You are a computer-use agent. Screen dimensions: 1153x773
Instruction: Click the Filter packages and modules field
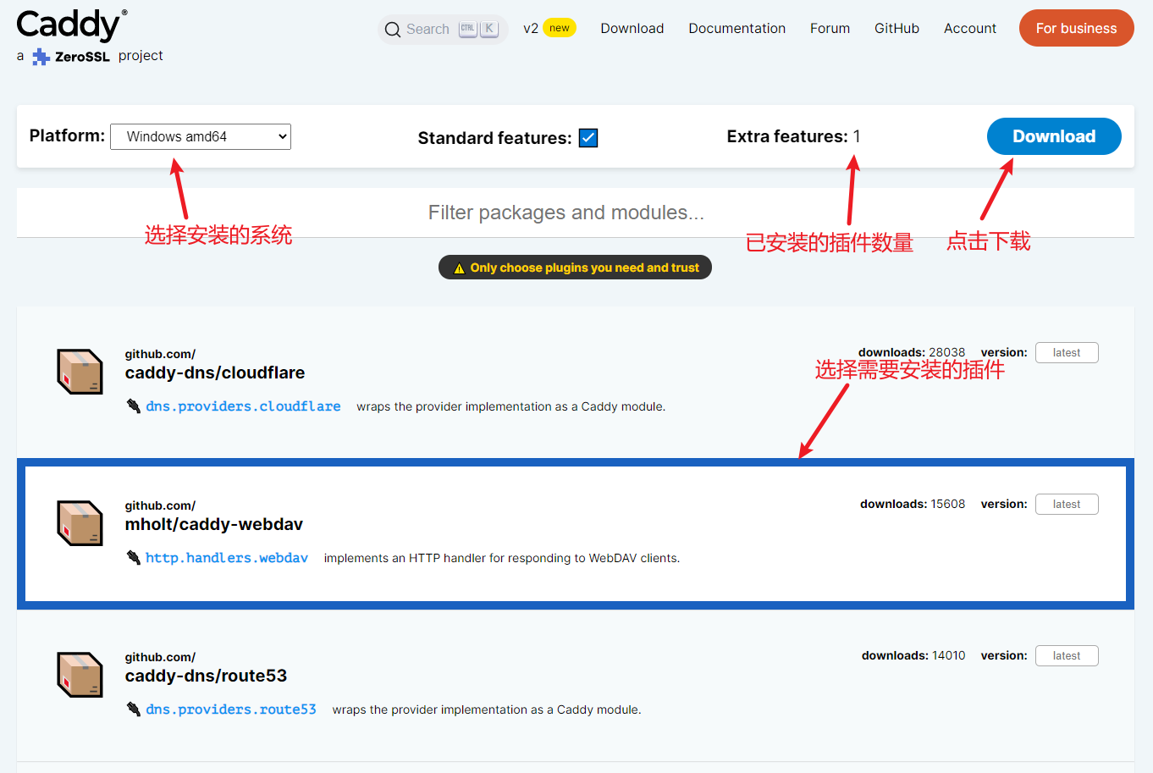point(565,213)
